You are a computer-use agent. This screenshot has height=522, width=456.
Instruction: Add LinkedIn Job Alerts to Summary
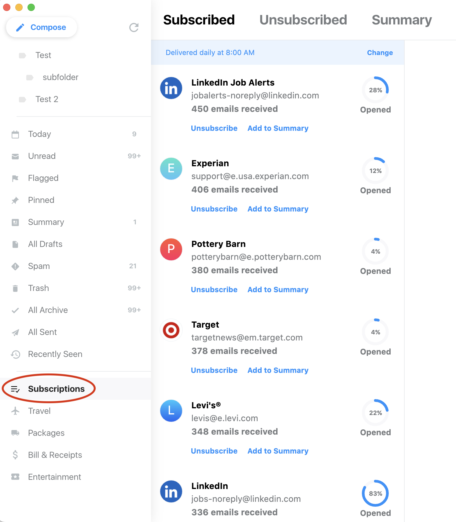278,128
